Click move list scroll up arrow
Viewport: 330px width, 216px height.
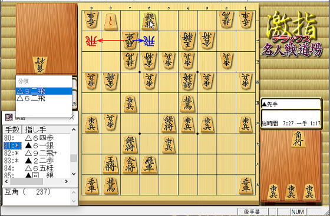(x=74, y=129)
